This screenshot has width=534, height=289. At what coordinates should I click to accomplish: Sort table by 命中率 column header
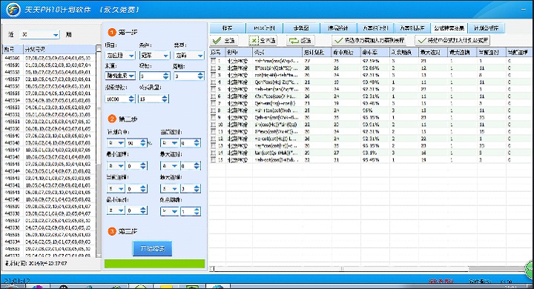click(375, 52)
